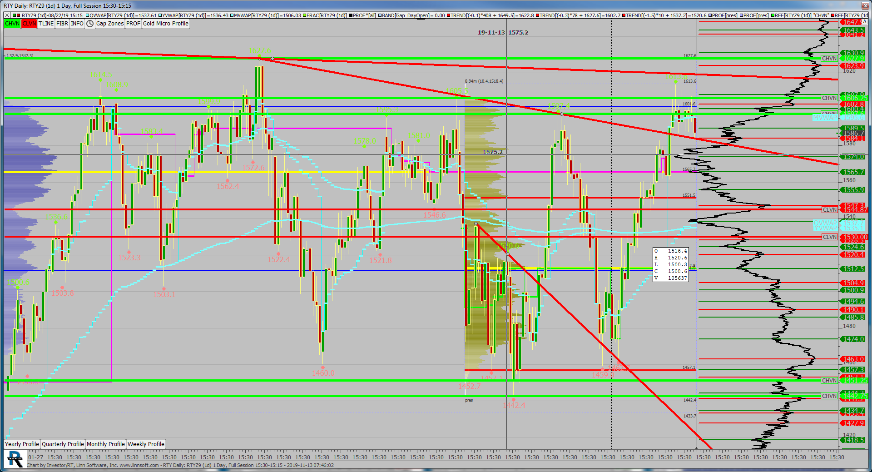Toggle the red CLVN button
This screenshot has width=872, height=472.
(x=29, y=24)
